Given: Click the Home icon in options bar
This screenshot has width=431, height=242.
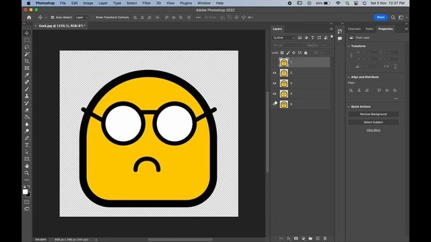Looking at the screenshot, I should click(x=29, y=17).
